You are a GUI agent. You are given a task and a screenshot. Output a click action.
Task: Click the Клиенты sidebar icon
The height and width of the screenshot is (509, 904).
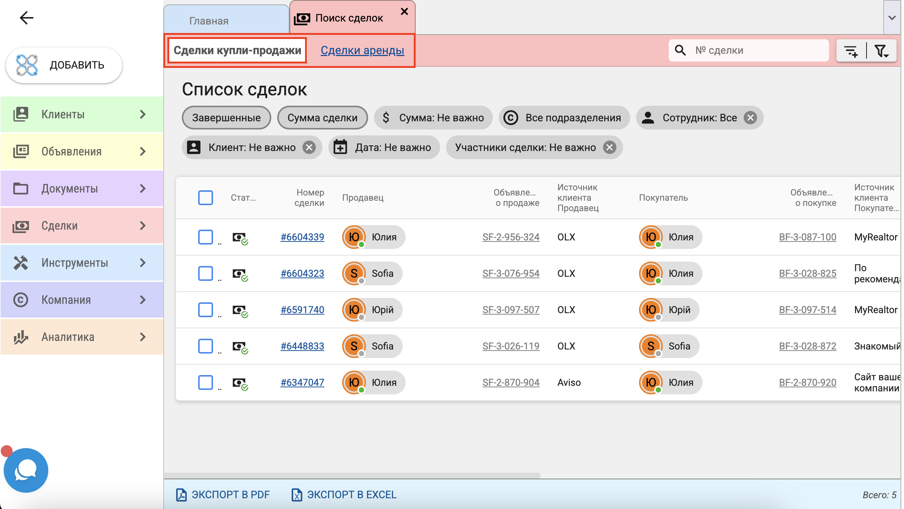point(21,114)
